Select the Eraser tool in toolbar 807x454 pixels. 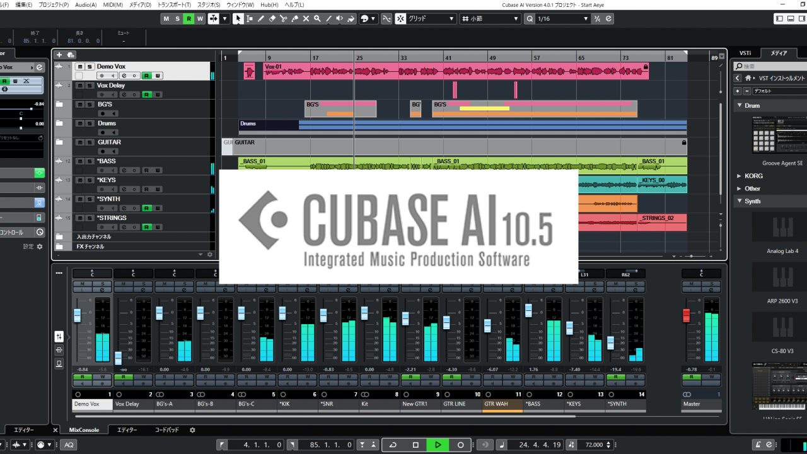tap(272, 19)
